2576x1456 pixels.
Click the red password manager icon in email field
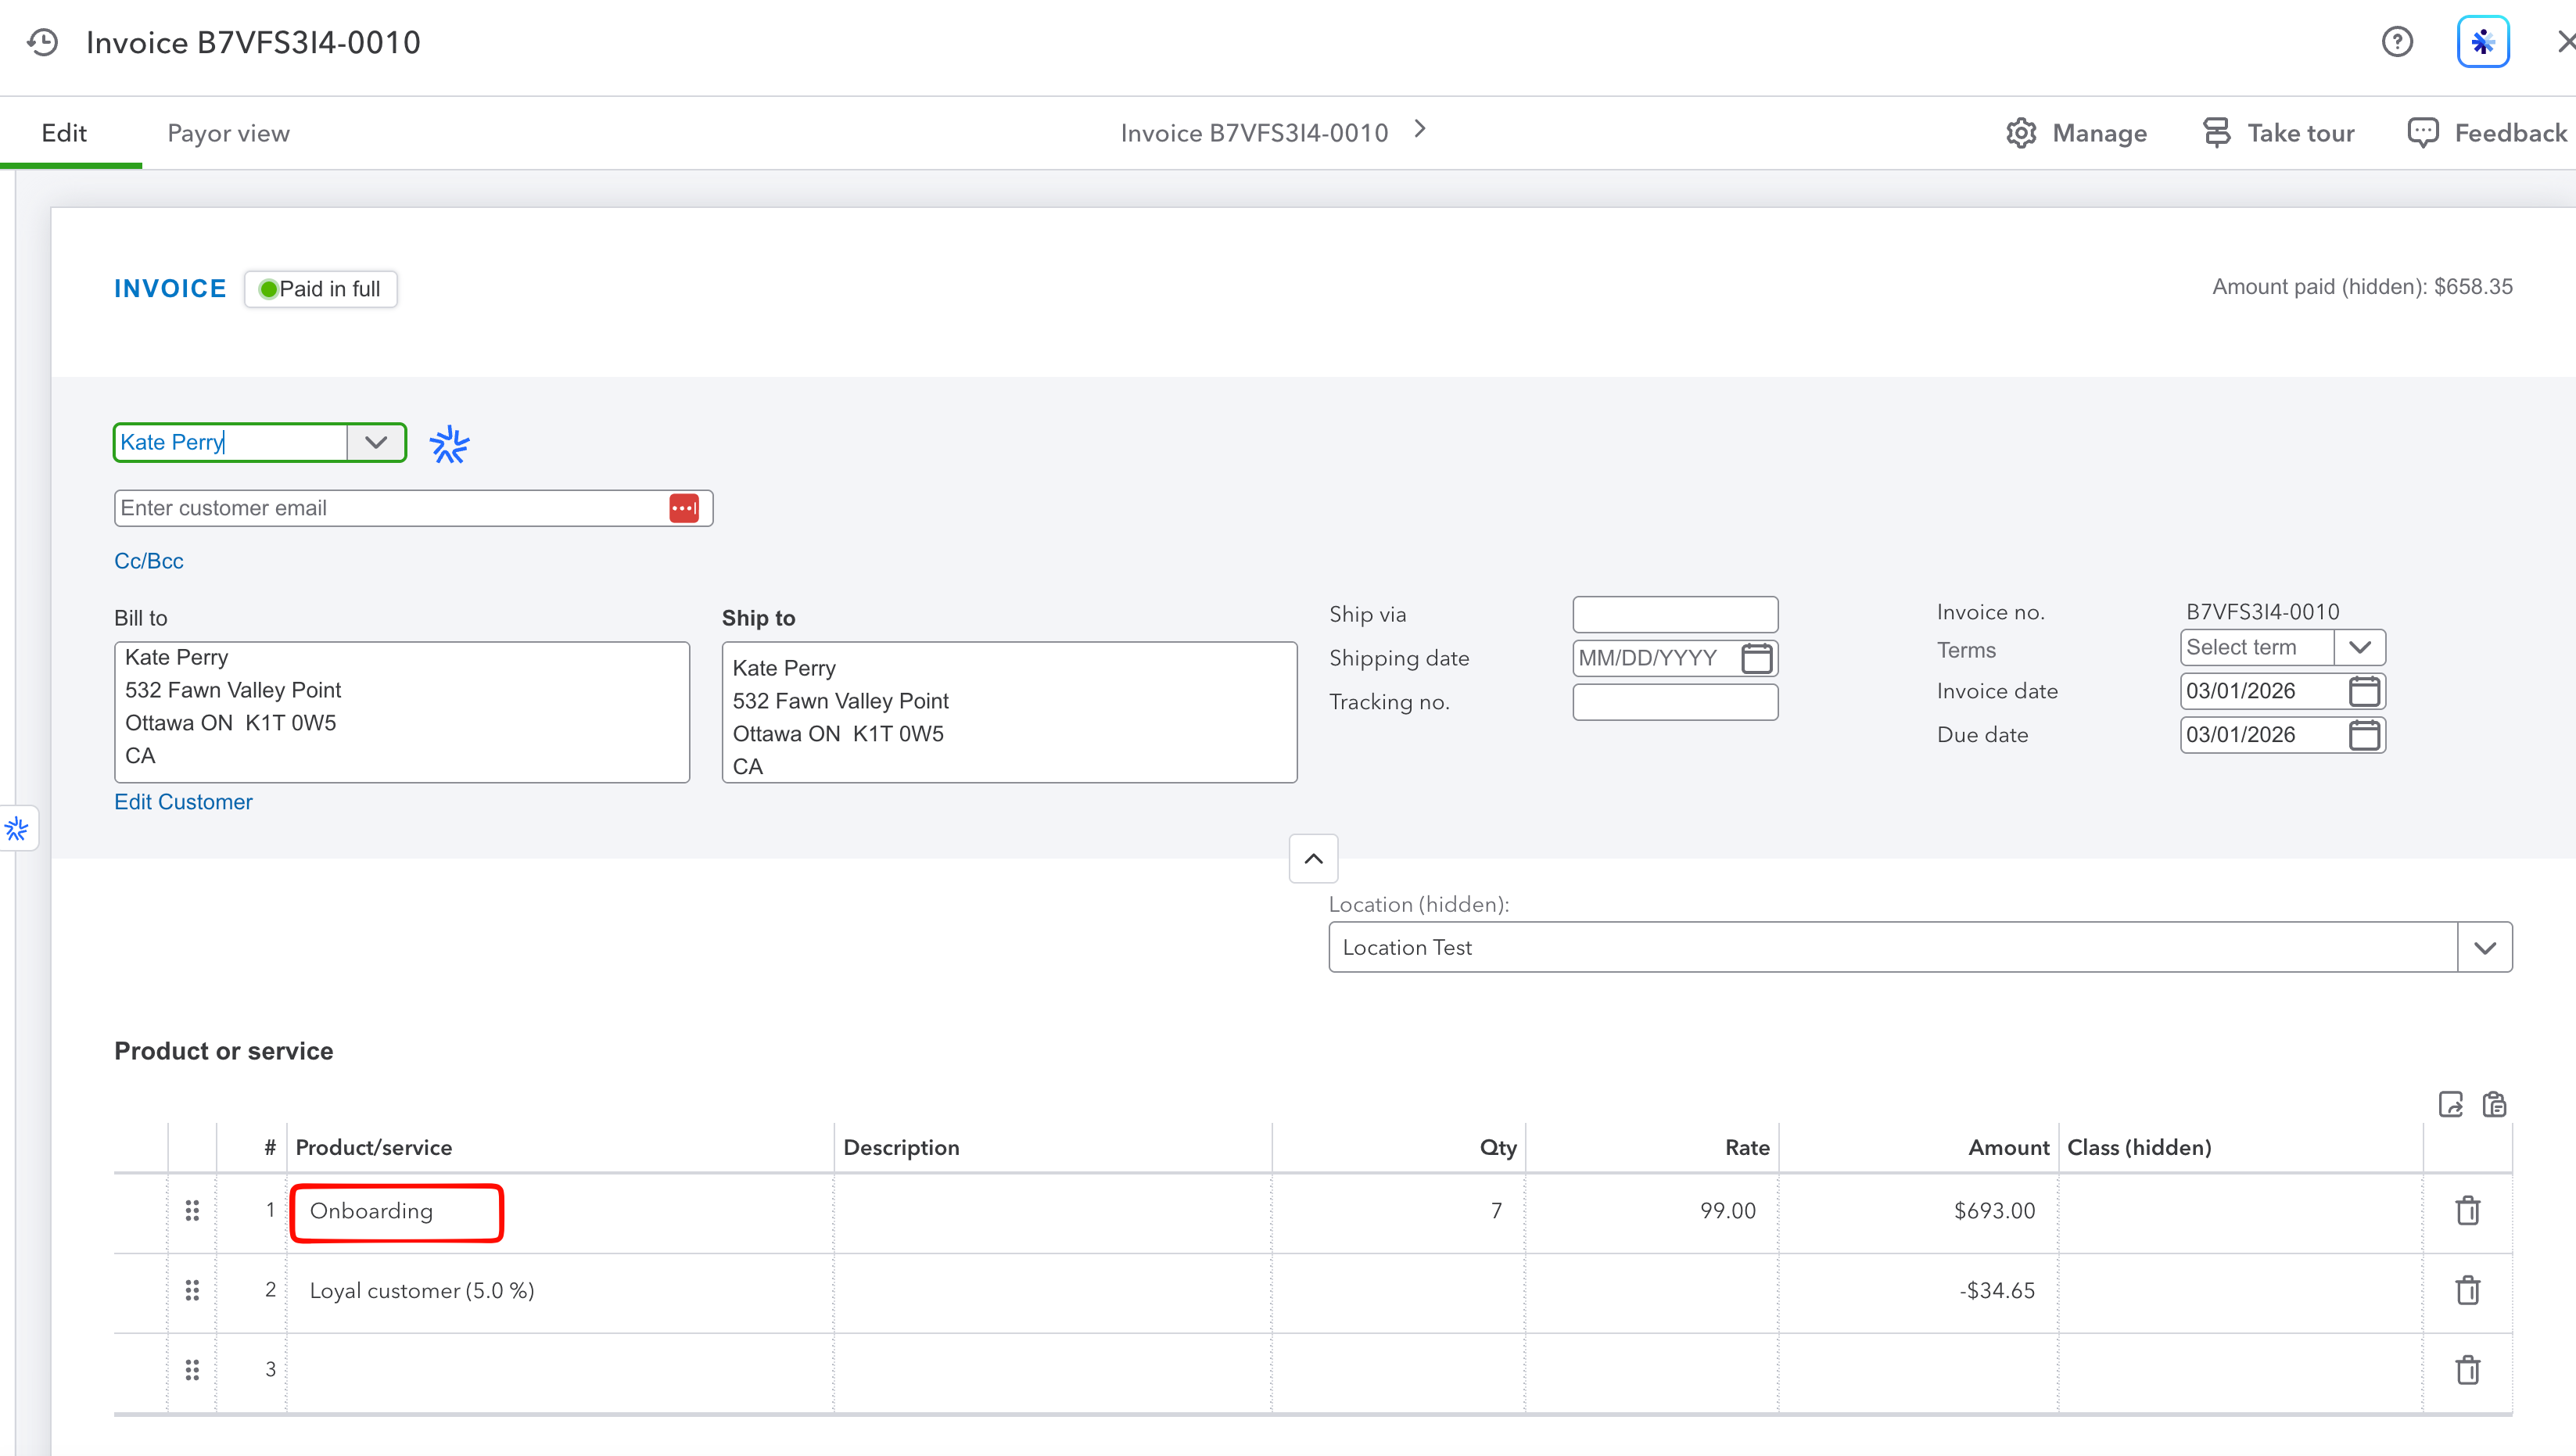pyautogui.click(x=684, y=508)
